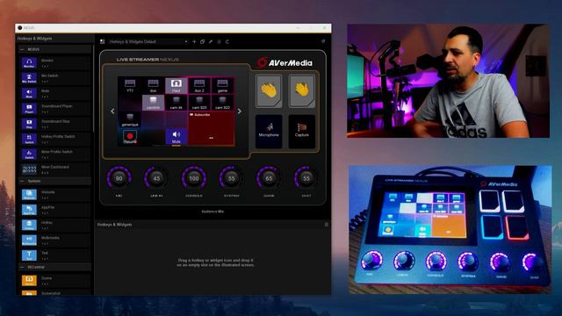The width and height of the screenshot is (562, 316).
Task: Choose the Mixer Profile Switch widget
Action: (55, 154)
